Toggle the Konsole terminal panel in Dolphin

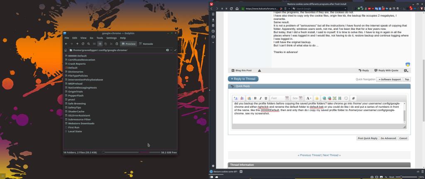click(146, 44)
